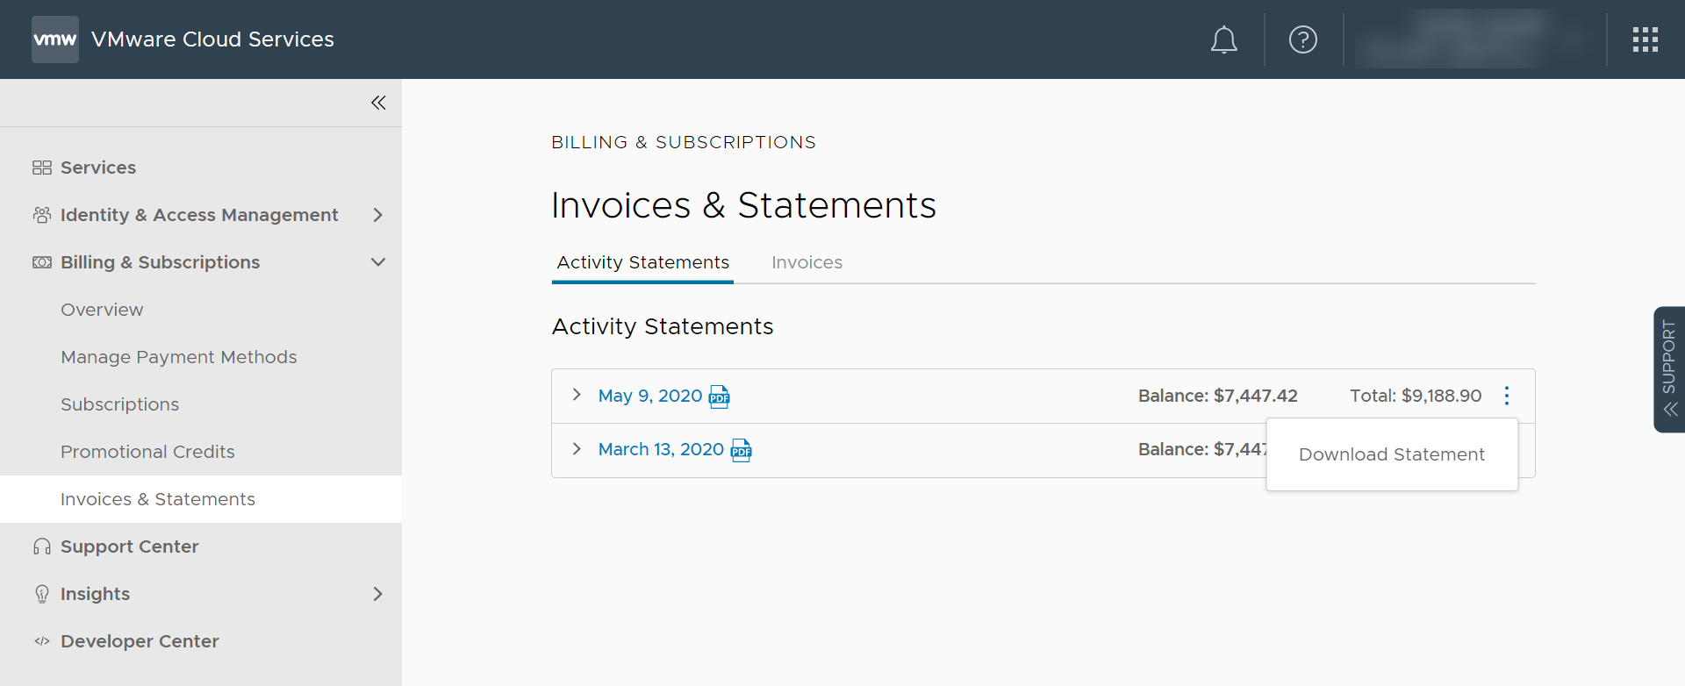Image resolution: width=1685 pixels, height=686 pixels.
Task: Open the May 9, 2020 statement link
Action: point(650,396)
